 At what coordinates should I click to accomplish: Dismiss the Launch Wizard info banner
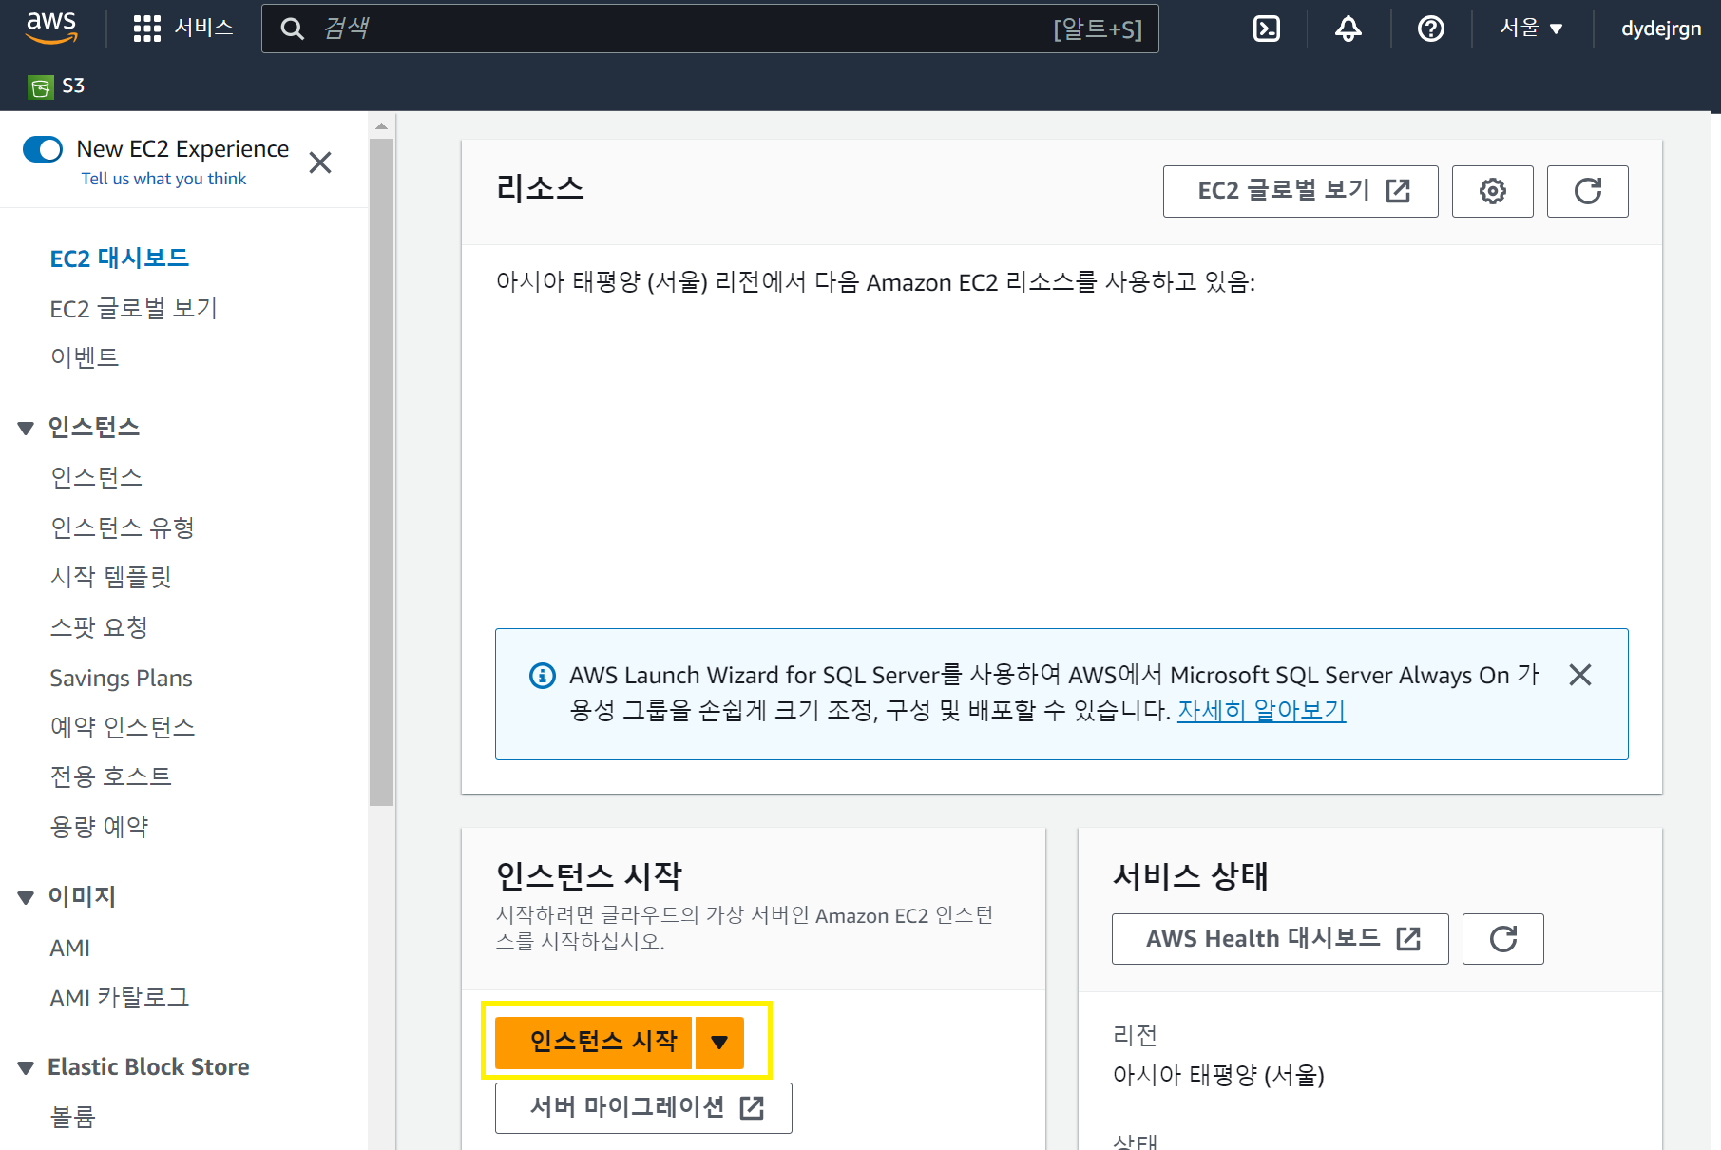point(1579,675)
